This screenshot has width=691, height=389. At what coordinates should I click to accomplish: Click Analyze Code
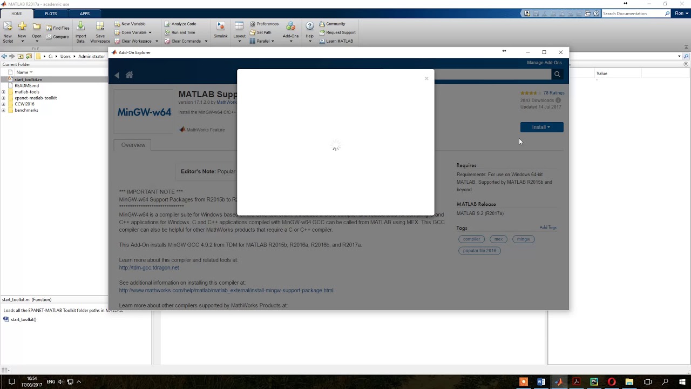click(x=180, y=24)
